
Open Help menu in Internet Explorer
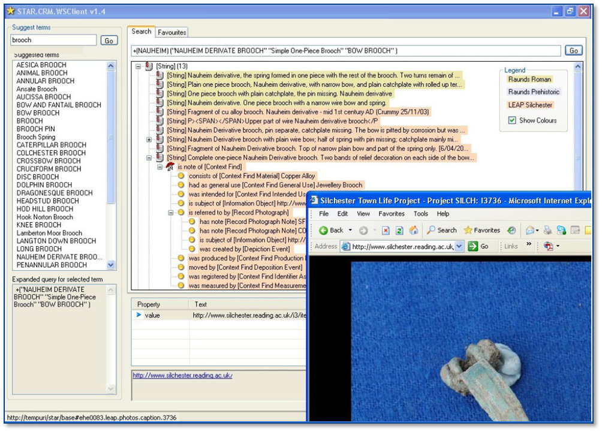point(443,214)
